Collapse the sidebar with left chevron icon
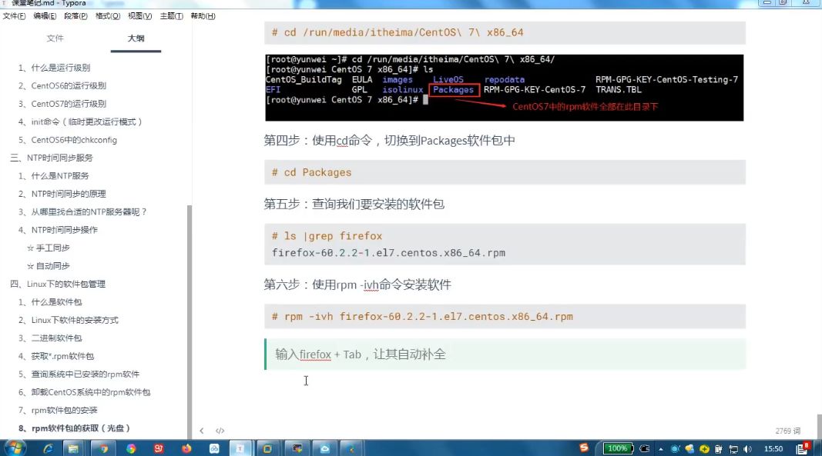This screenshot has height=456, width=822. (x=203, y=431)
